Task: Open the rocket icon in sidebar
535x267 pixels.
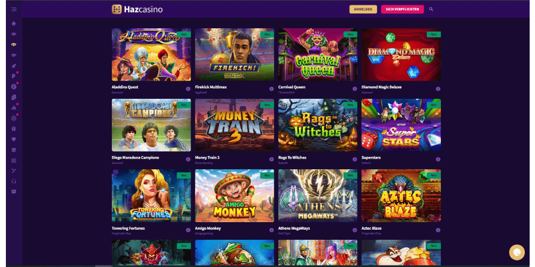Action: coord(14,66)
